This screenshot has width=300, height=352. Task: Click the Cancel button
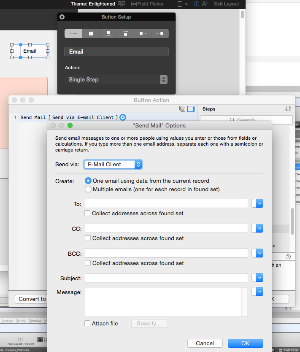click(205, 343)
